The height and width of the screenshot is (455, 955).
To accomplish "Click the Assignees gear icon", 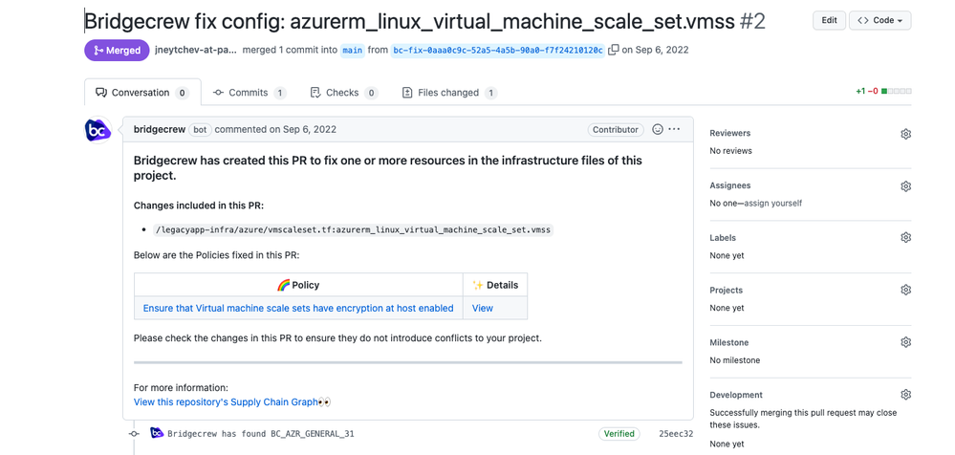I will tap(905, 186).
